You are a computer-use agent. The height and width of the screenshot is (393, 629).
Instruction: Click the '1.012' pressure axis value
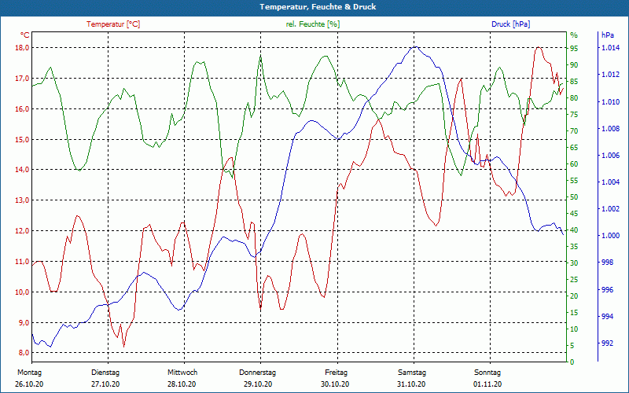(610, 75)
